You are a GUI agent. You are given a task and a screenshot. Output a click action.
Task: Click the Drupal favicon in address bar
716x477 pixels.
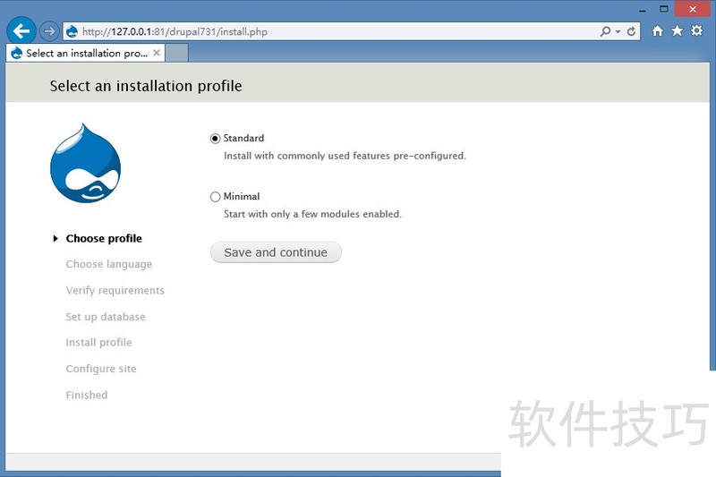[x=72, y=31]
